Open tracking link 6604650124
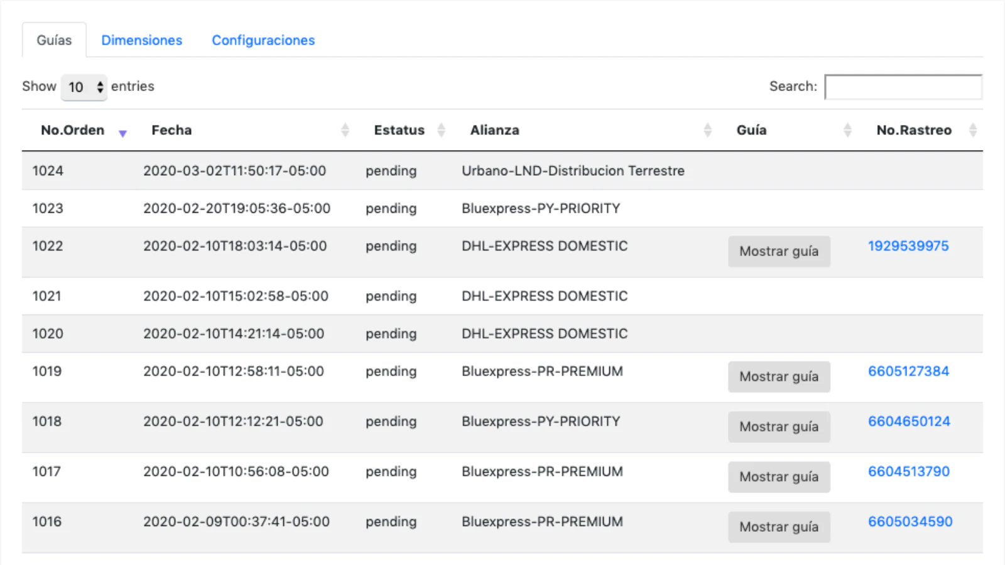The width and height of the screenshot is (1005, 565). pos(909,421)
